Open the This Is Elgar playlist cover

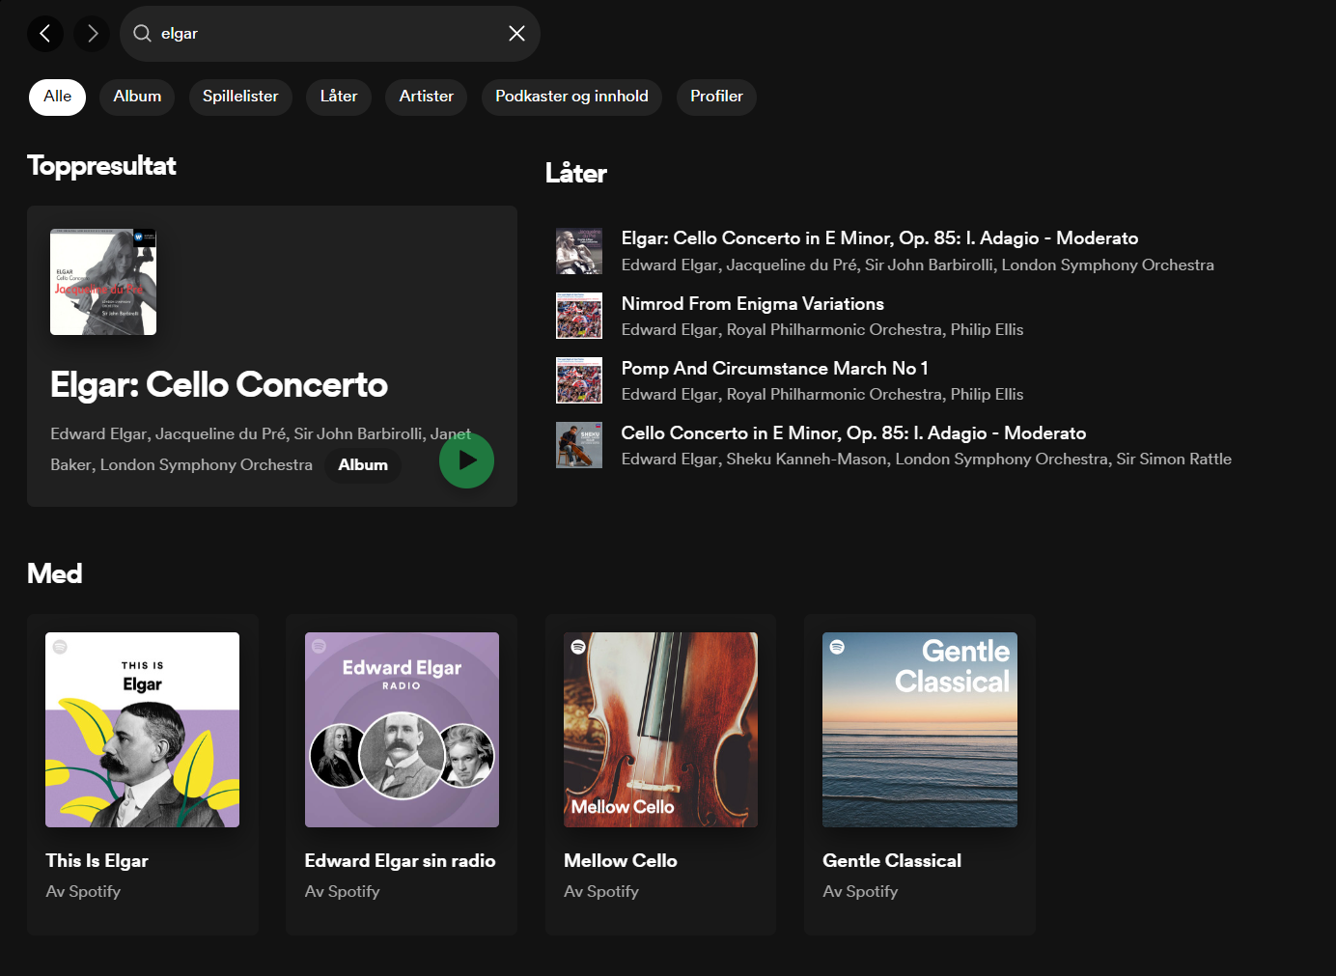pyautogui.click(x=143, y=730)
